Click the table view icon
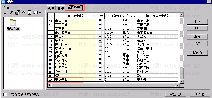This screenshot has width=212, height=98. click(x=36, y=13)
